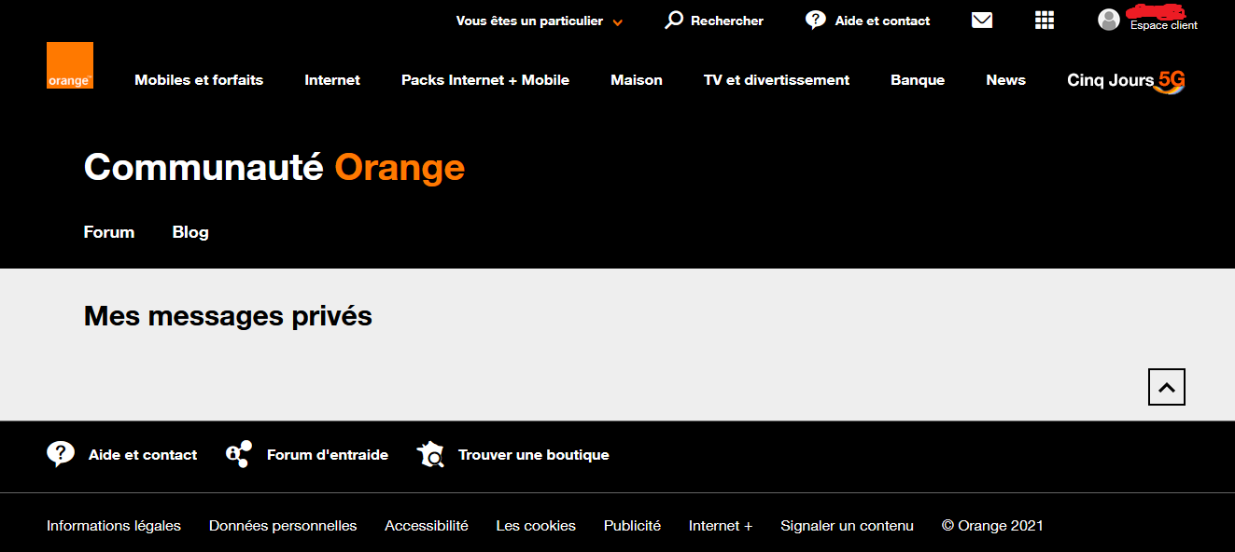Open the Mobiles et forfaits menu
This screenshot has height=552, width=1235.
(x=199, y=80)
